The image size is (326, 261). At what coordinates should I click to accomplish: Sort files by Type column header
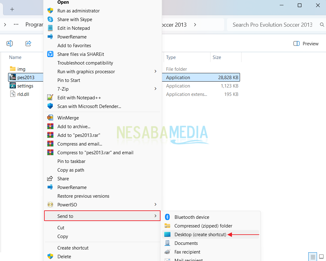tap(171, 57)
